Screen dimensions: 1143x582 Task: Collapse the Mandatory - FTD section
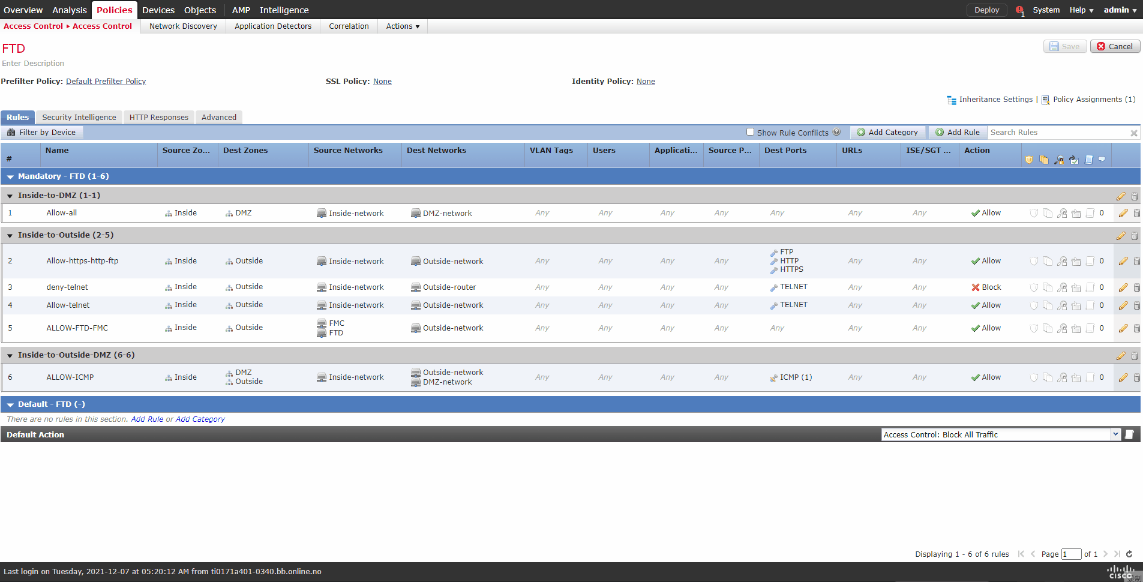pyautogui.click(x=10, y=177)
